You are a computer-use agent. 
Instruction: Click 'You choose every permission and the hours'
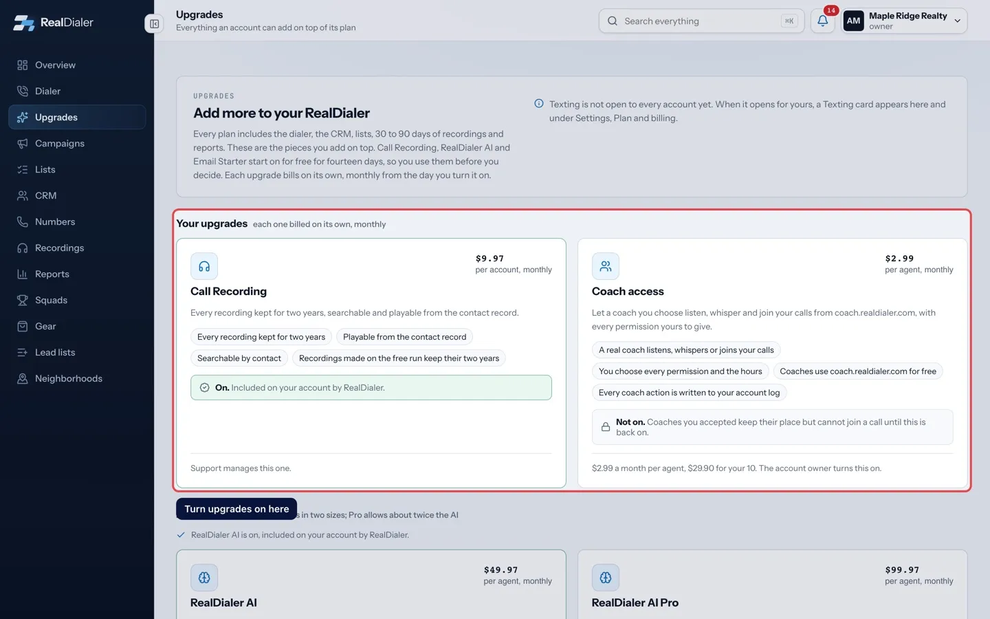681,371
